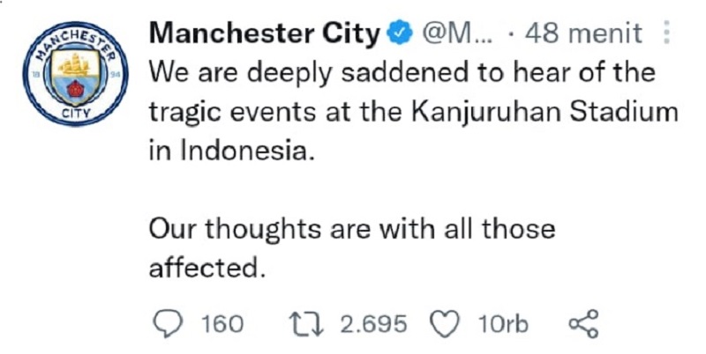The width and height of the screenshot is (706, 354).
Task: Click the reply speech bubble icon
Action: point(166,324)
